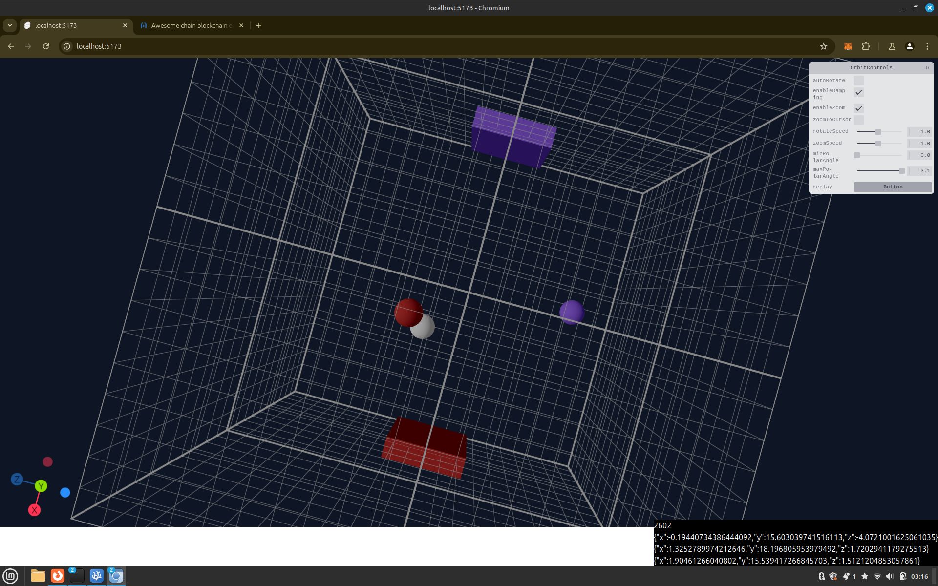Viewport: 938px width, 586px height.
Task: Click the minPolarAngle value field
Action: coord(919,155)
